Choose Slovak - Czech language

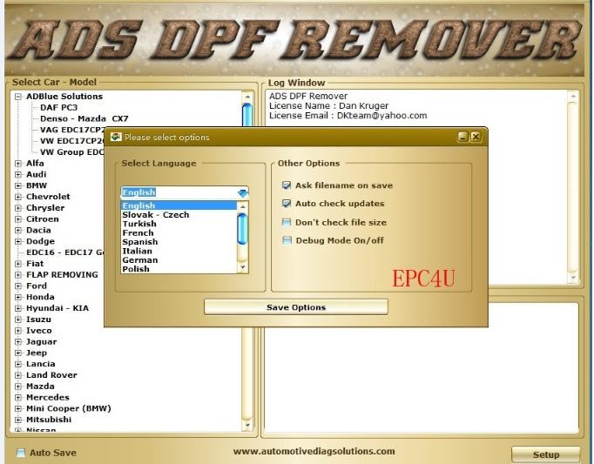(179, 215)
